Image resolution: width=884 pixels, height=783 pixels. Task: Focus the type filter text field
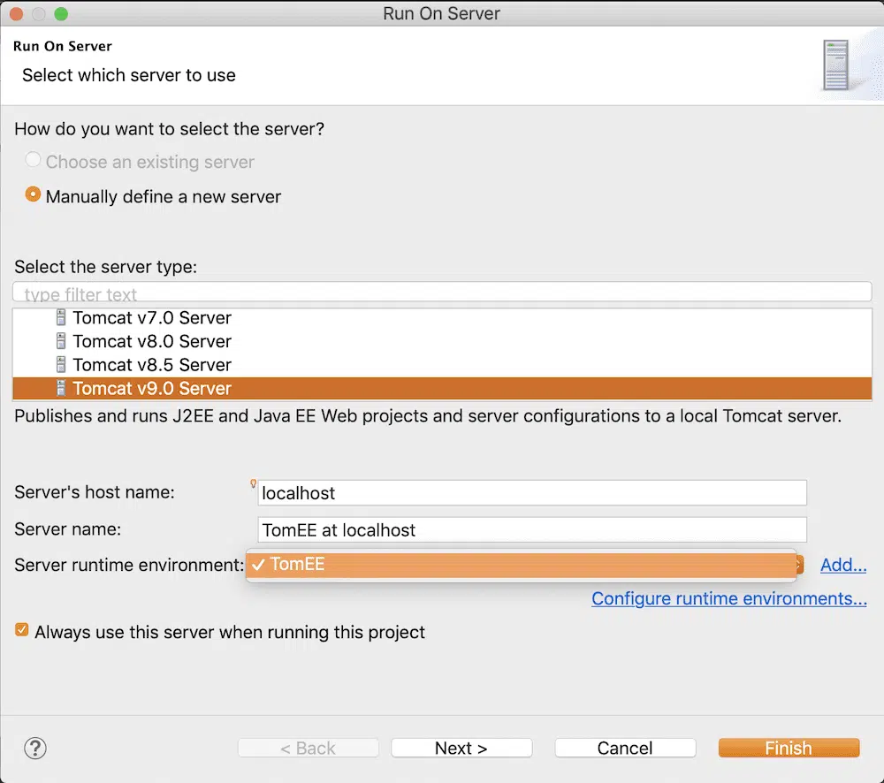(x=442, y=293)
